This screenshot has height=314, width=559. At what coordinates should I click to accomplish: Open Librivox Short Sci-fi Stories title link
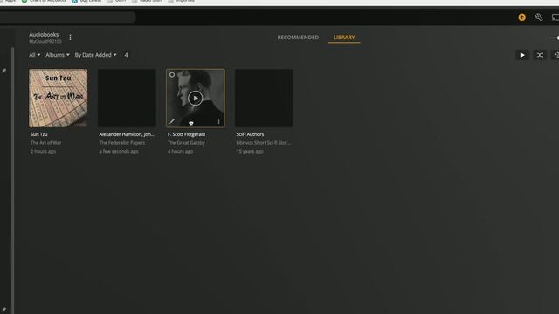(263, 143)
